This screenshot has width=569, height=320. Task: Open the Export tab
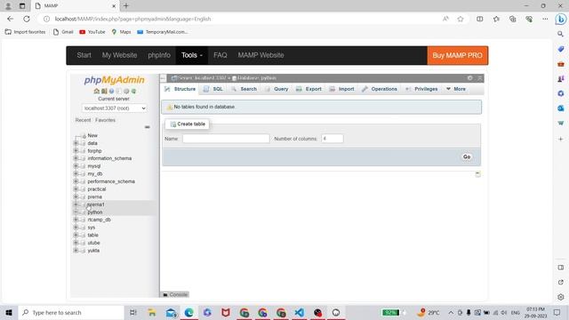click(x=309, y=89)
